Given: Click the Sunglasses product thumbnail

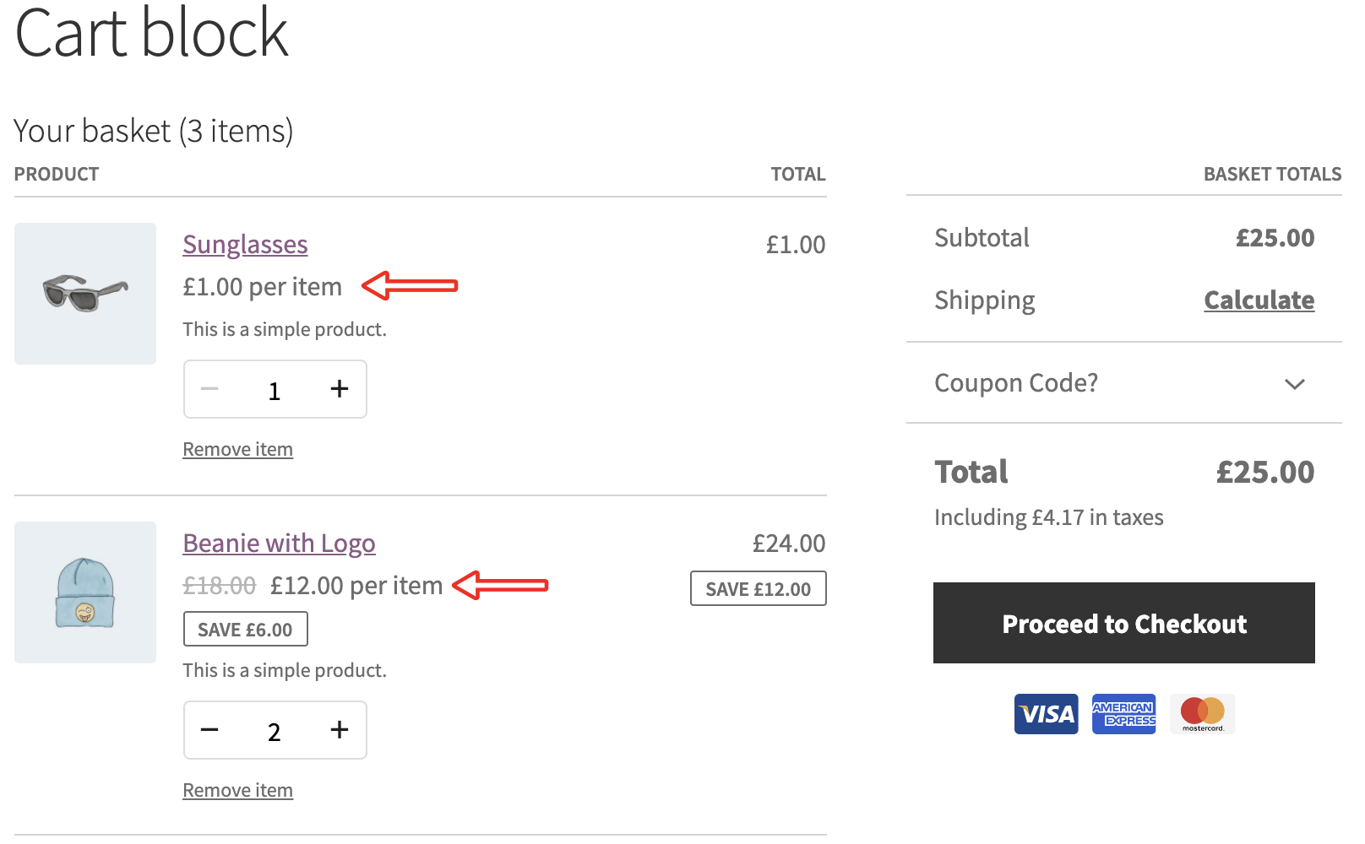Looking at the screenshot, I should pos(84,294).
